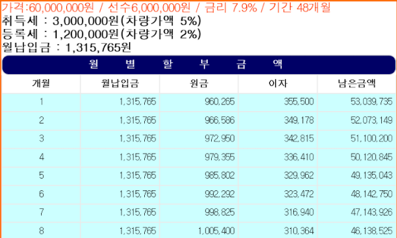
Task: Click remaining balance 49,135,043
Action: tap(371, 176)
